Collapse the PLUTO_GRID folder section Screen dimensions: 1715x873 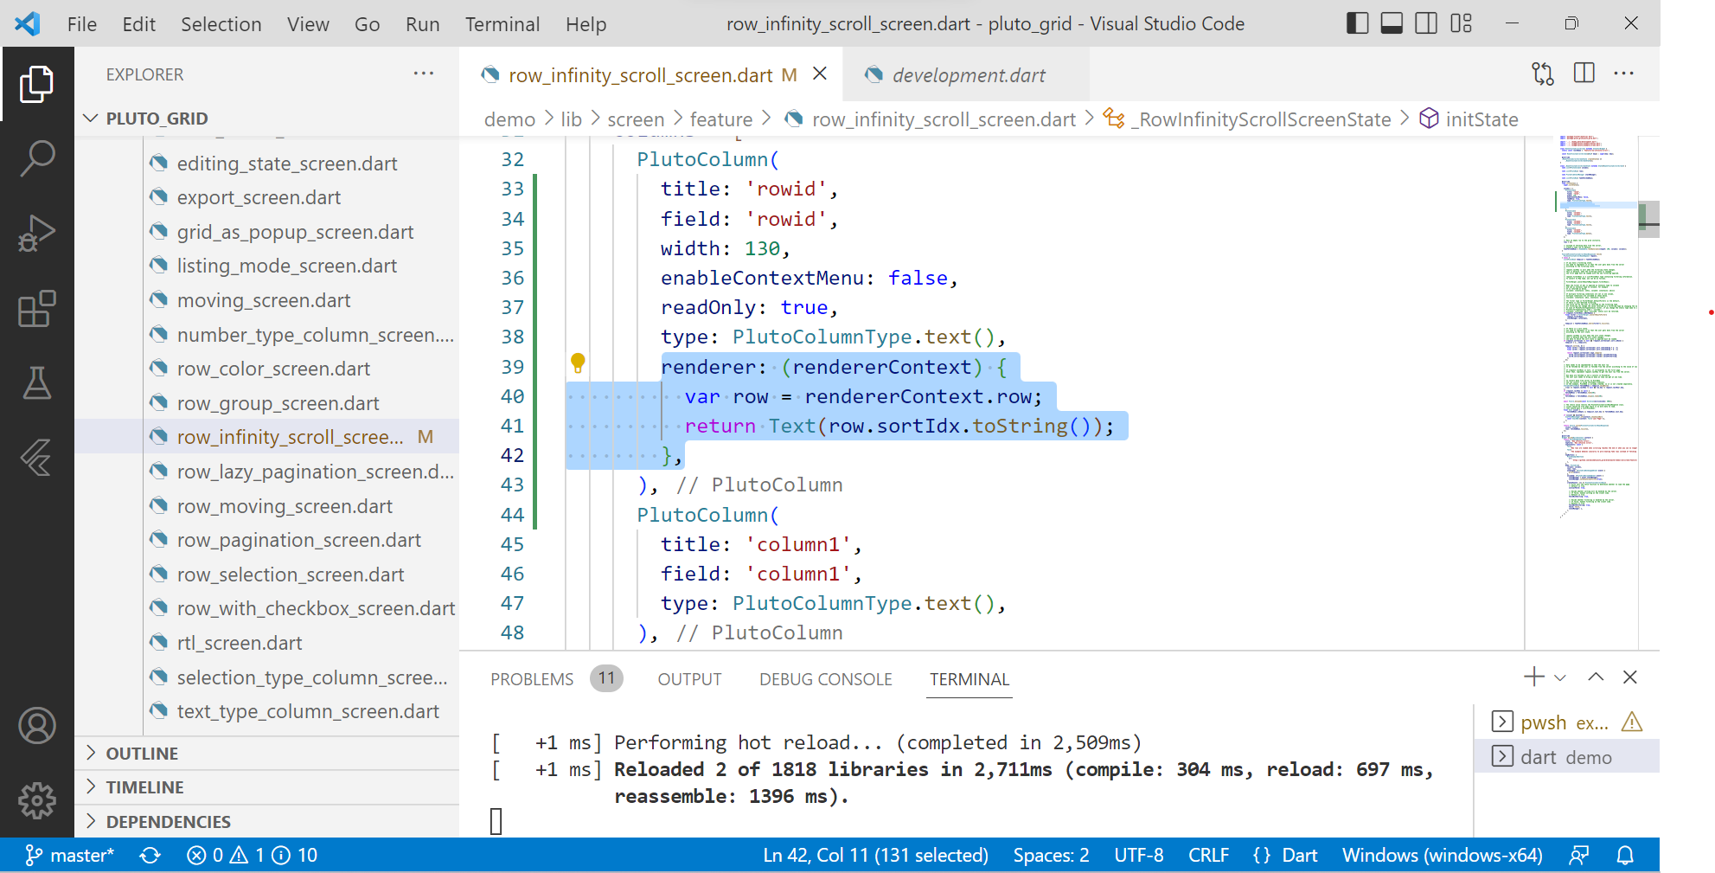click(x=266, y=119)
